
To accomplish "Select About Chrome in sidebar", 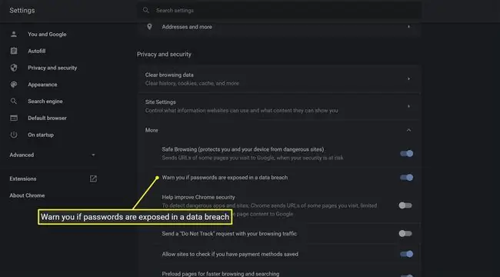I will point(27,195).
